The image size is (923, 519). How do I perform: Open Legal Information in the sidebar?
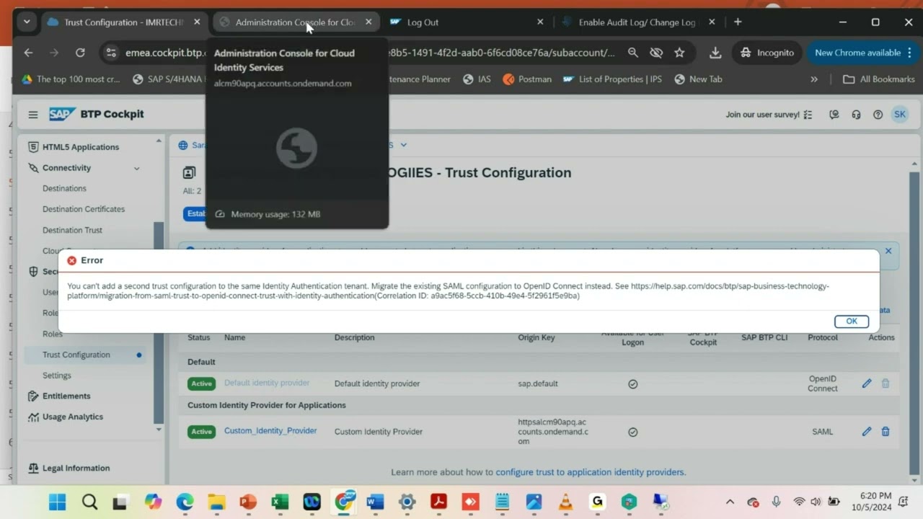click(x=76, y=468)
